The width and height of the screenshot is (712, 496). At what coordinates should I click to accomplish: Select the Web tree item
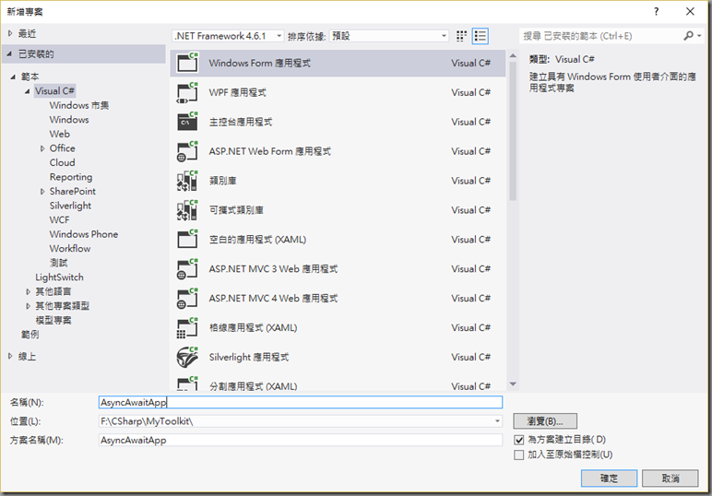click(x=59, y=134)
